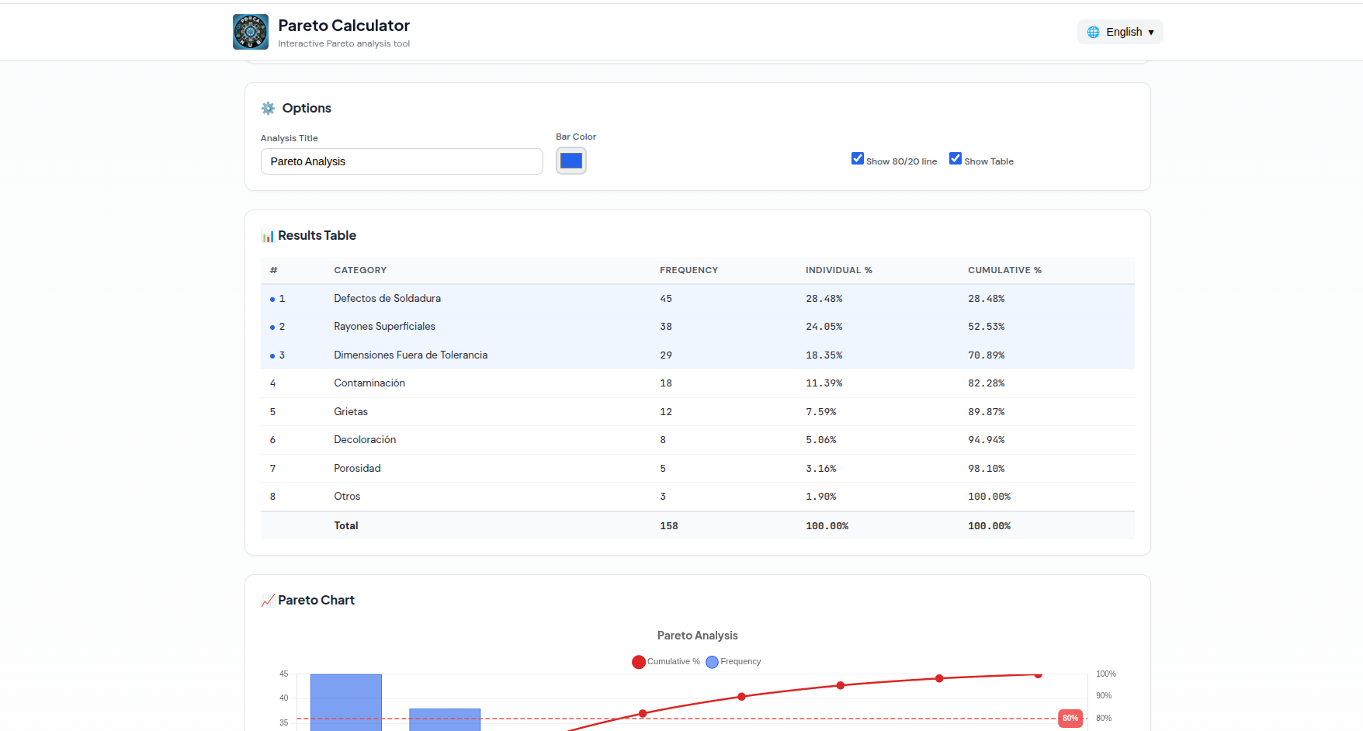Click the individual value 11.39%
The height and width of the screenshot is (731, 1363).
point(824,383)
